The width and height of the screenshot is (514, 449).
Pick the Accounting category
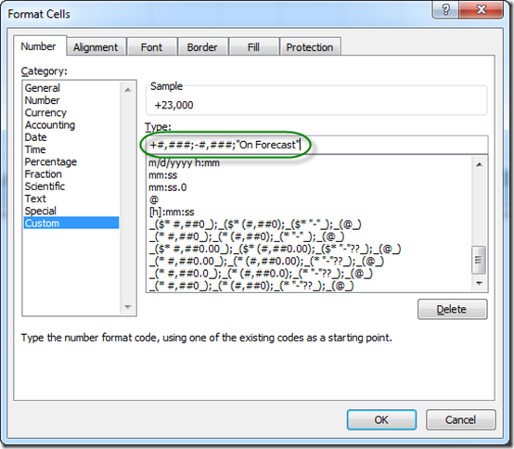(50, 125)
